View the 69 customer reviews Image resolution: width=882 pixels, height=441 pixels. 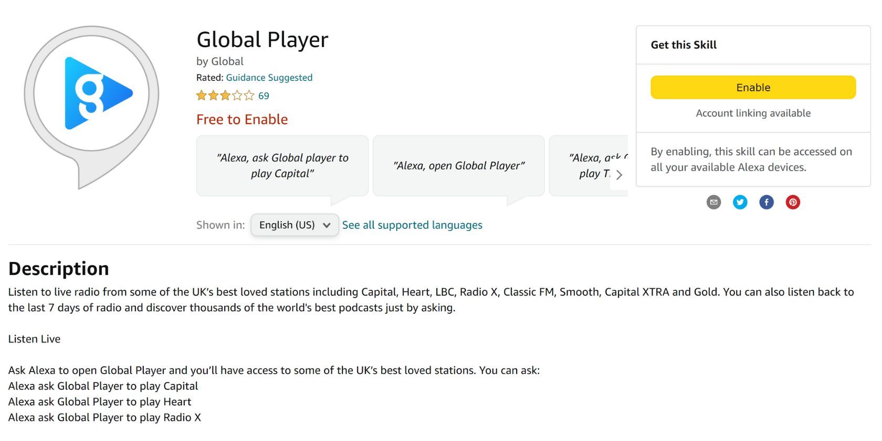click(264, 96)
